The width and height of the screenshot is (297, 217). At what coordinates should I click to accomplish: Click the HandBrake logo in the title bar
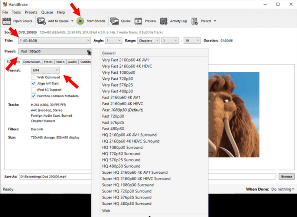4,4
